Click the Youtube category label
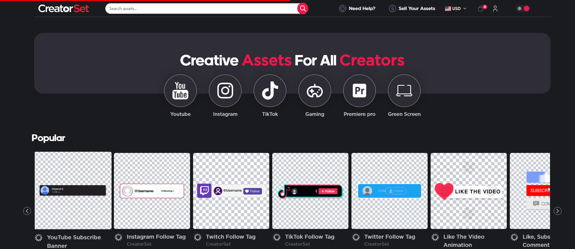Screen dimensions: 575x249 coord(180,114)
